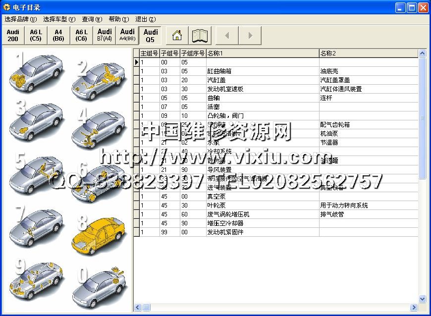
Task: Click the horizontal scrollbar right arrow
Action: point(414,308)
